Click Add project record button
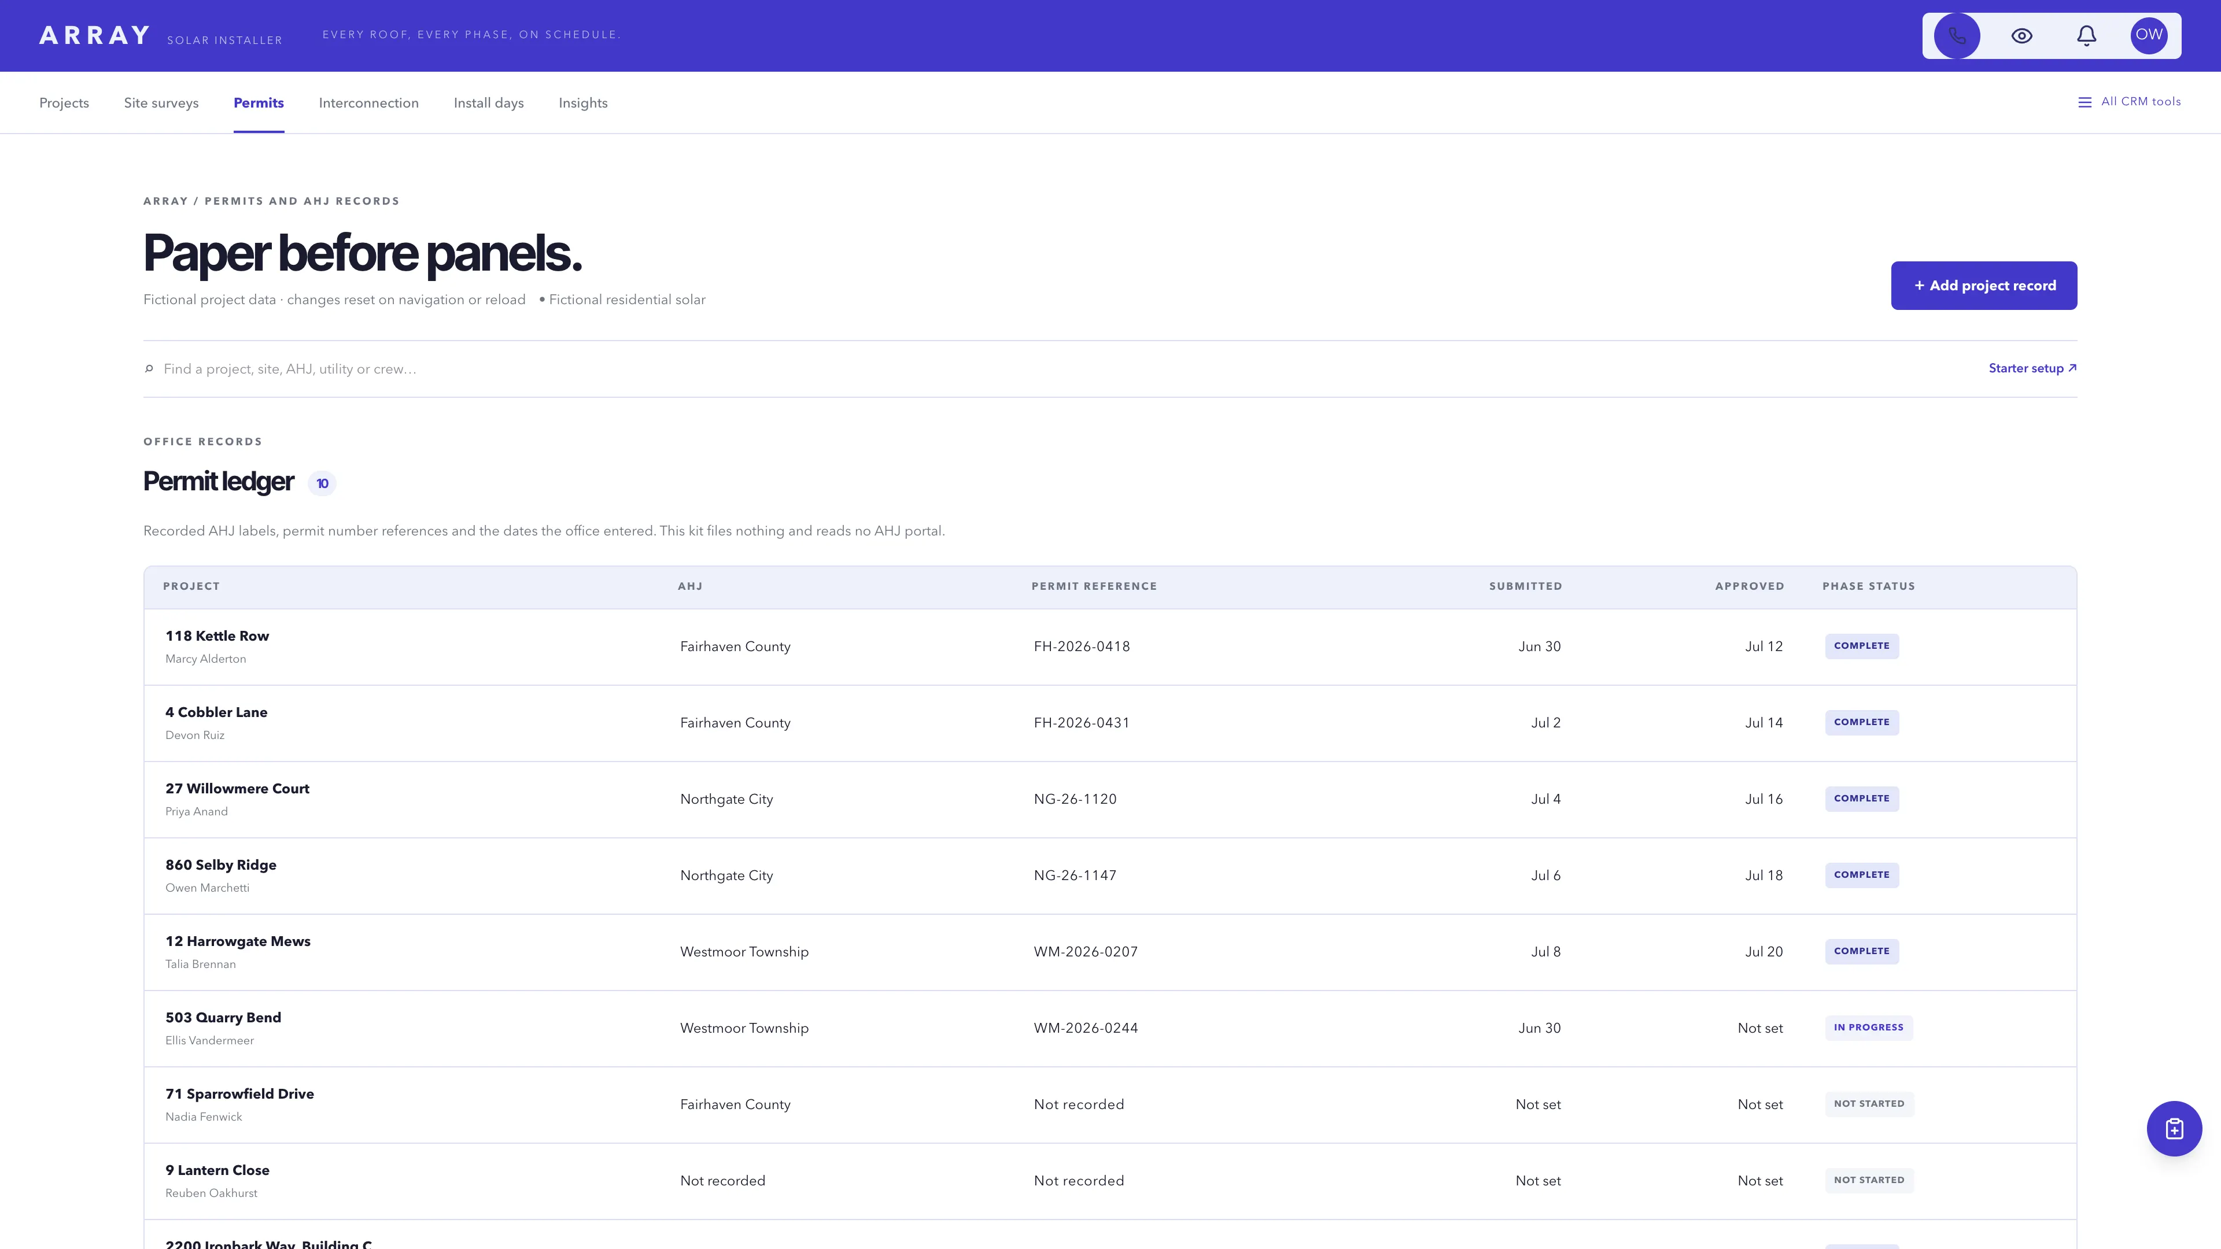The height and width of the screenshot is (1249, 2221). click(1984, 285)
